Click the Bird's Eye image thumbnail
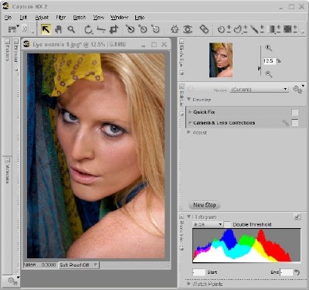This screenshot has width=309, height=290. point(221,60)
